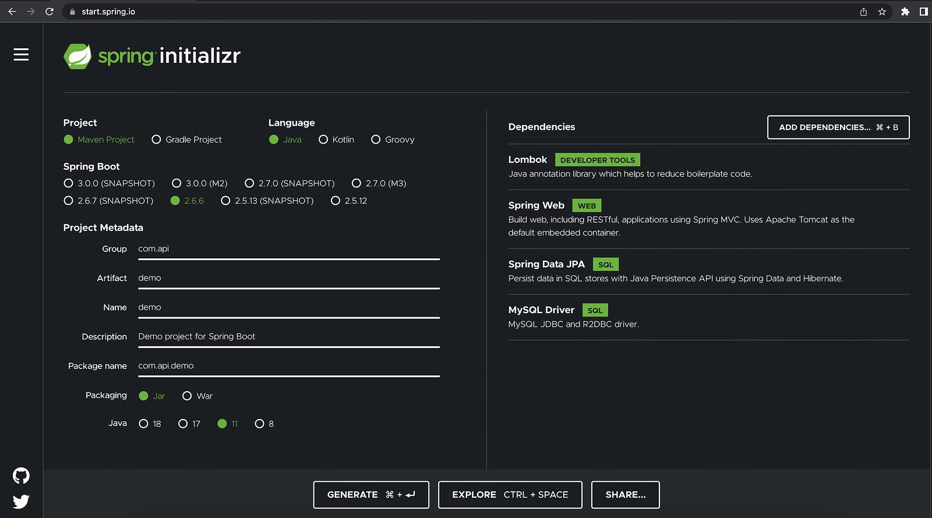Open the hamburger side menu

21,54
